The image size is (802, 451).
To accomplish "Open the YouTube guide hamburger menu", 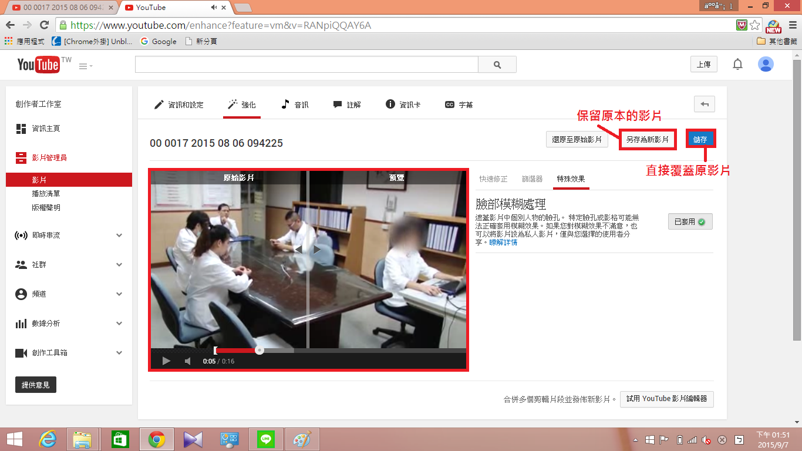I will tap(86, 66).
